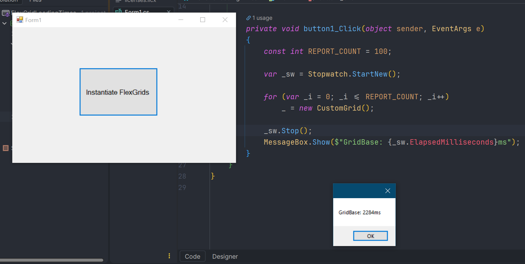Minimize the Form1 window
This screenshot has height=264, width=525.
pyautogui.click(x=181, y=20)
